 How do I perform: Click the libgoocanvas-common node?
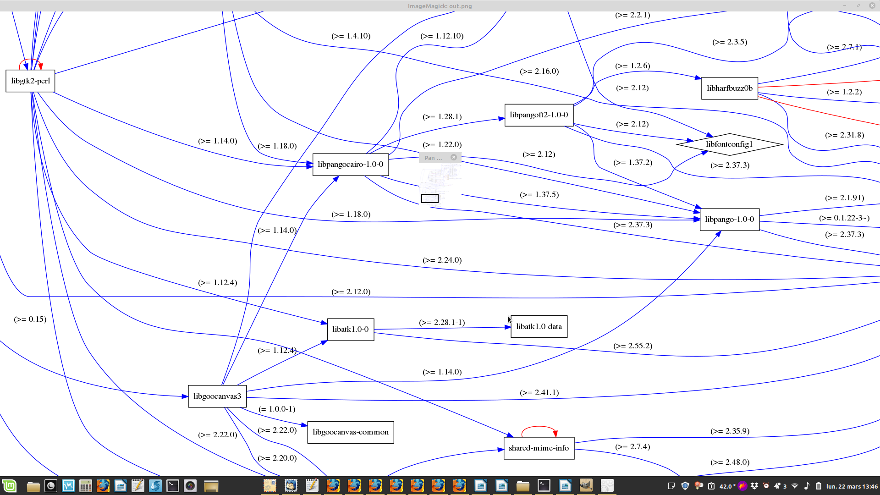(x=350, y=432)
